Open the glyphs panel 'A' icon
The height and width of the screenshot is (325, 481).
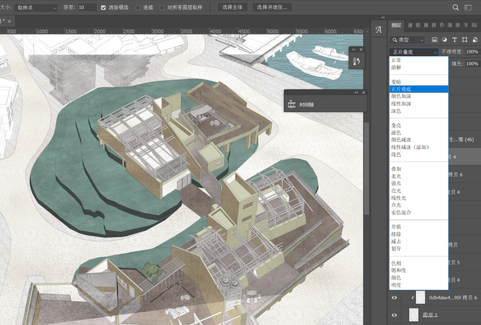click(x=379, y=30)
